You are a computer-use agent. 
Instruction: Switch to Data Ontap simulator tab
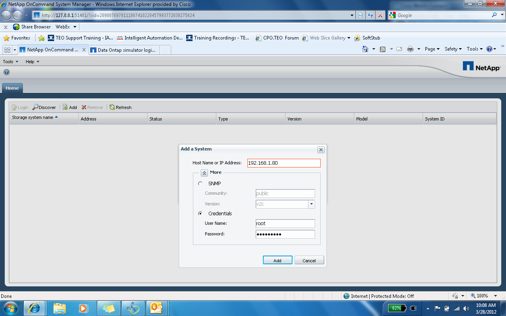click(x=125, y=50)
